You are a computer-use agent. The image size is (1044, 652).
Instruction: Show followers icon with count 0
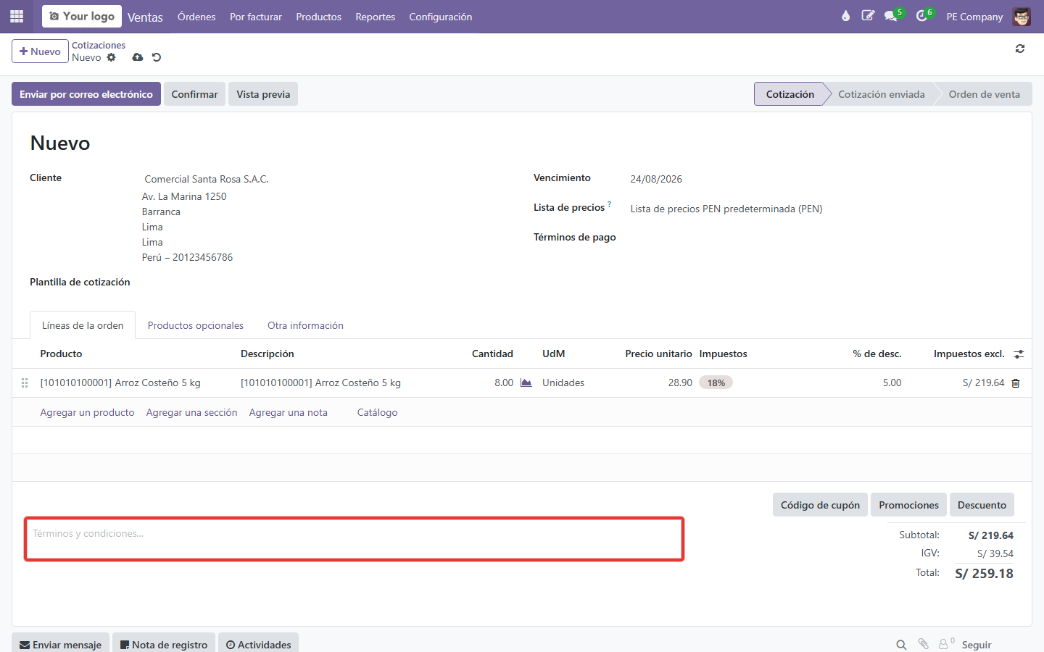click(x=946, y=643)
